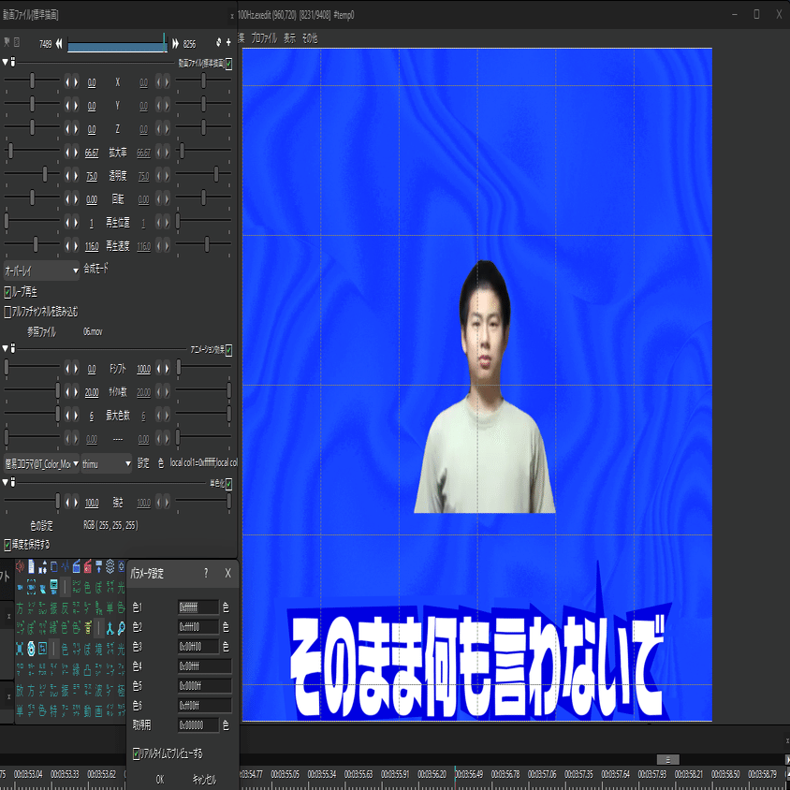Screen dimensions: 790x790
Task: Select the cyan swap-arrows square icon
Action: 43,649
